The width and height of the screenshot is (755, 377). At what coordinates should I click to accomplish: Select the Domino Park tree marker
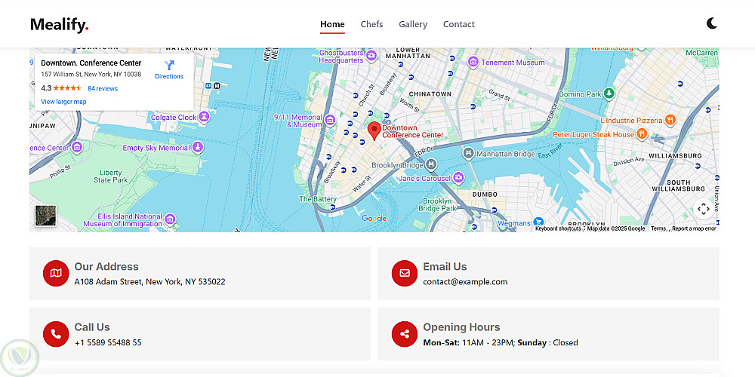(x=609, y=93)
